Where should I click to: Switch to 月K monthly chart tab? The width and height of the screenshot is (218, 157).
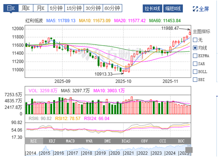(x=40, y=8)
